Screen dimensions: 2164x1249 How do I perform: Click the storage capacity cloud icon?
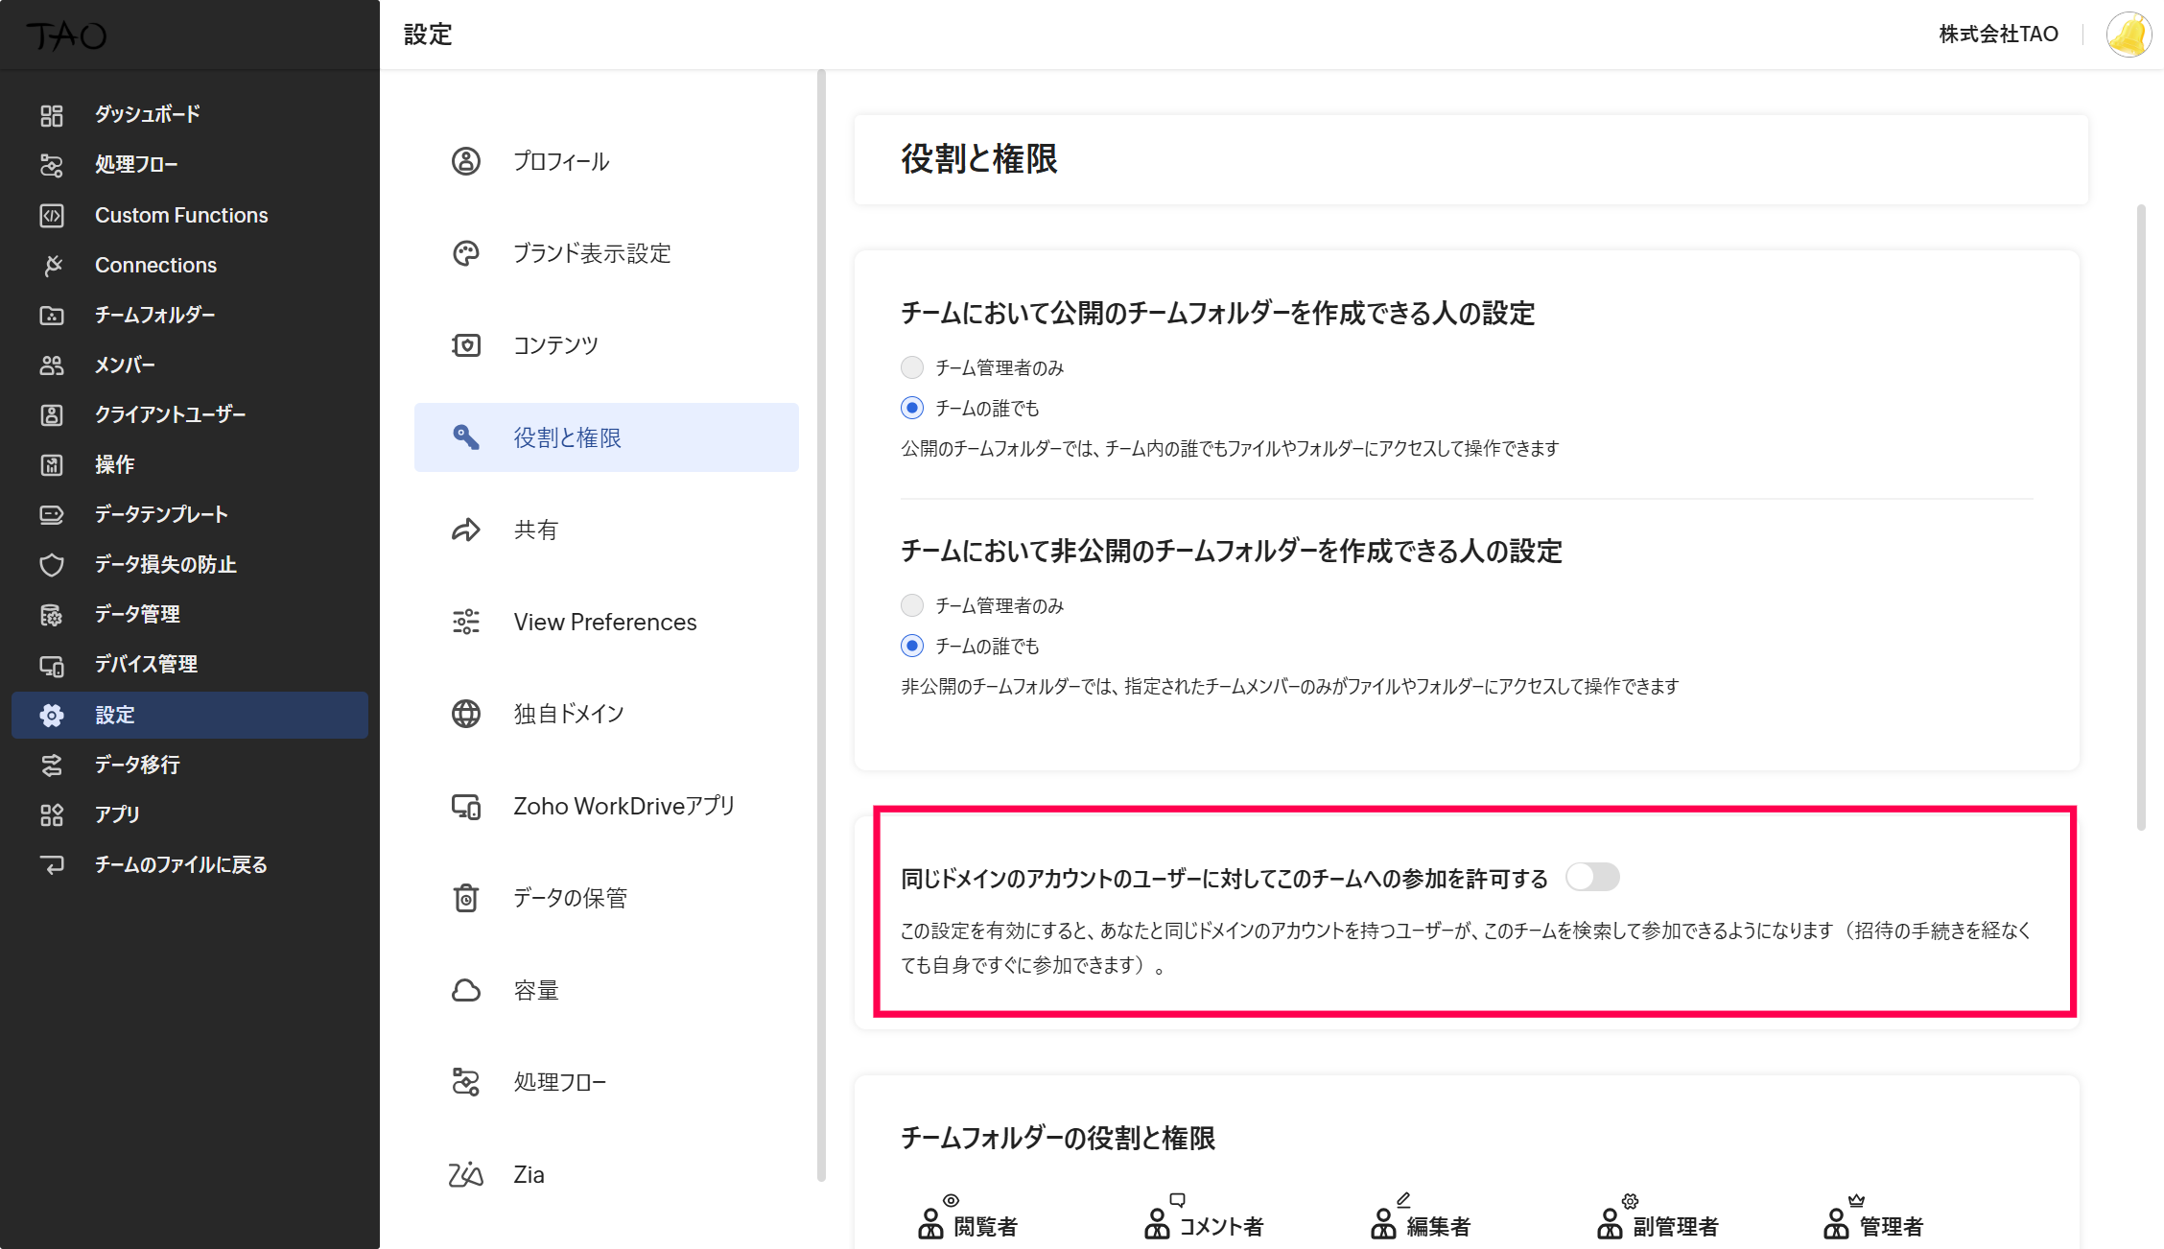pyautogui.click(x=466, y=990)
